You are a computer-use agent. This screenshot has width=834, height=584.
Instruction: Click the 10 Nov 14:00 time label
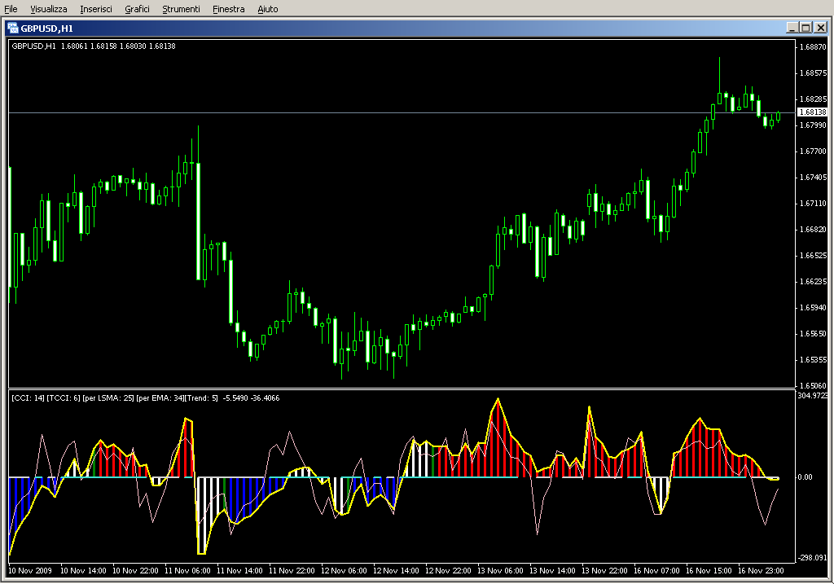tap(83, 571)
